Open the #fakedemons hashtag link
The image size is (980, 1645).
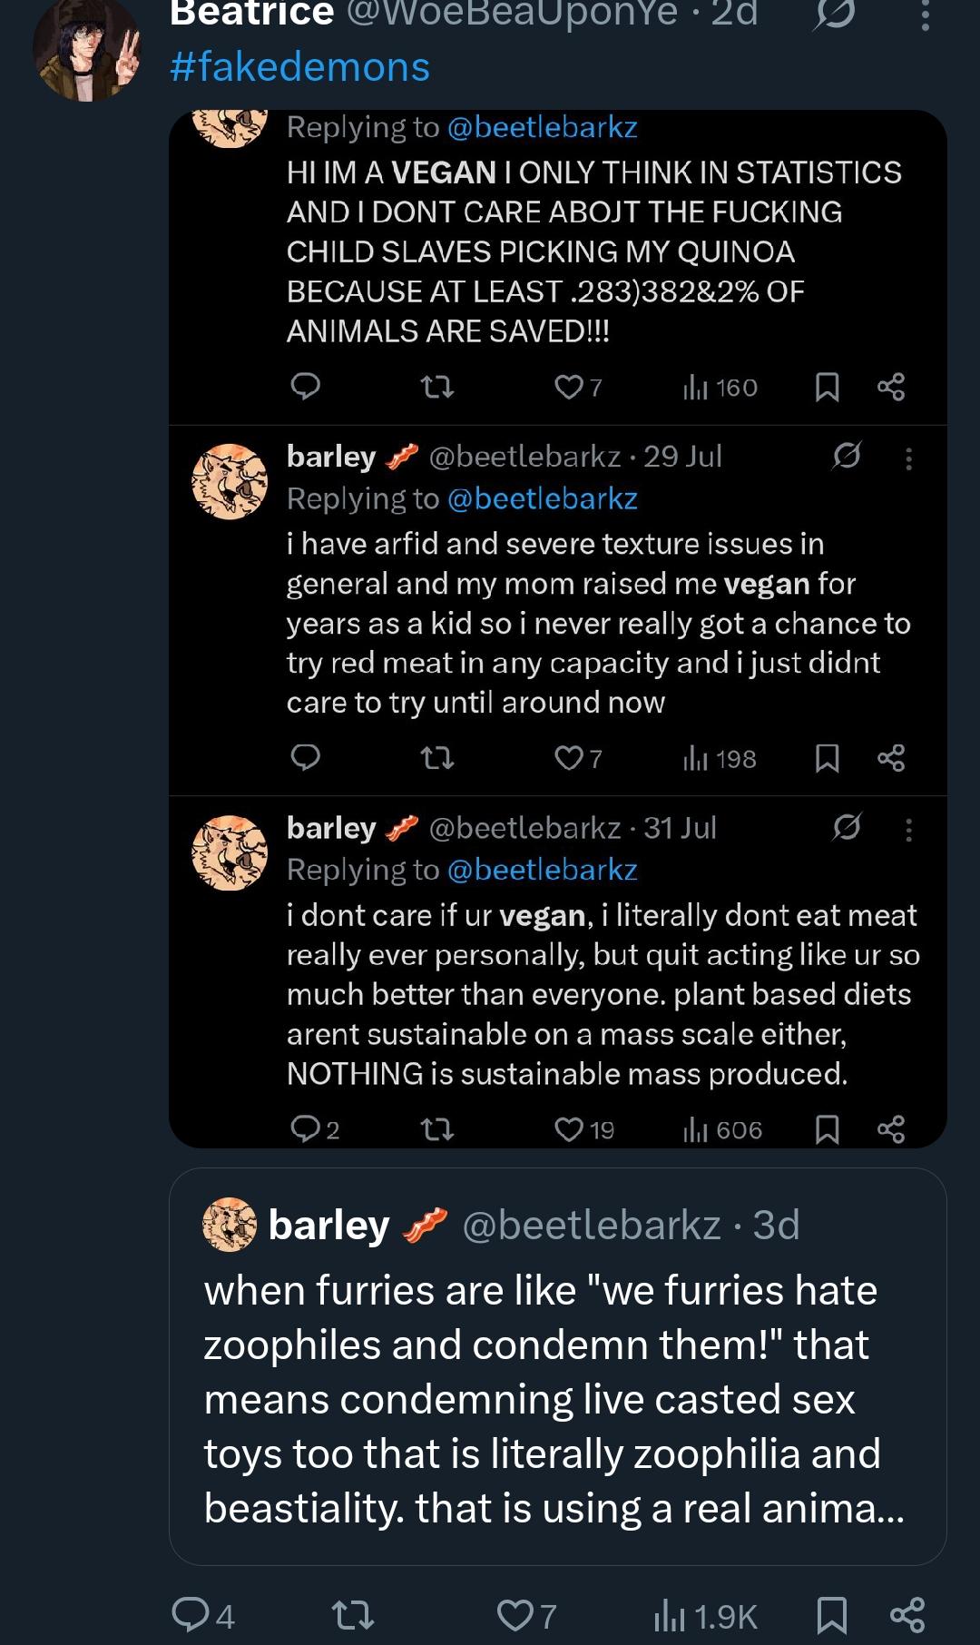pos(299,67)
